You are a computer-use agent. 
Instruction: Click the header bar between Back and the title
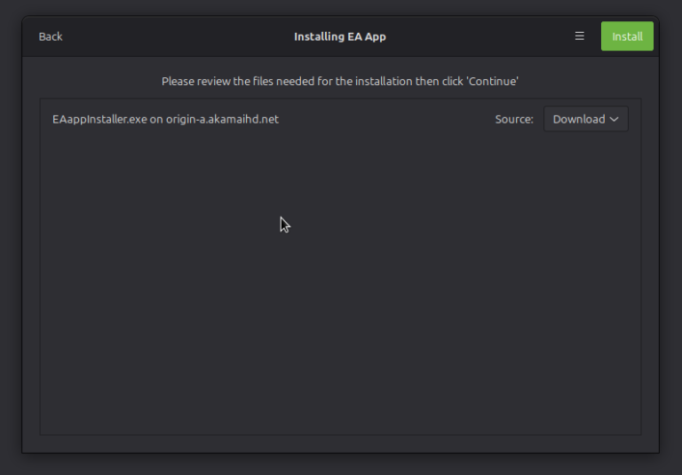pyautogui.click(x=178, y=36)
